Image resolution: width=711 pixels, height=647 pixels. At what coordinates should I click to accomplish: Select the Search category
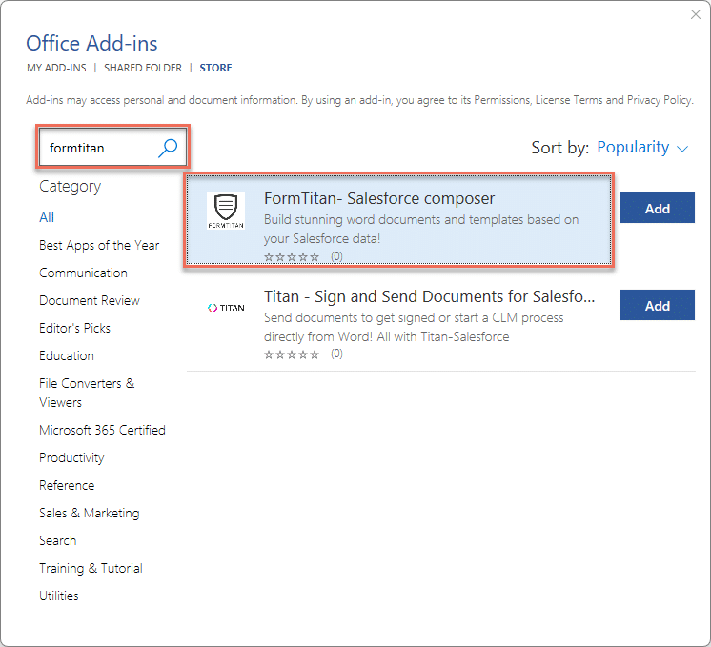[x=57, y=541]
